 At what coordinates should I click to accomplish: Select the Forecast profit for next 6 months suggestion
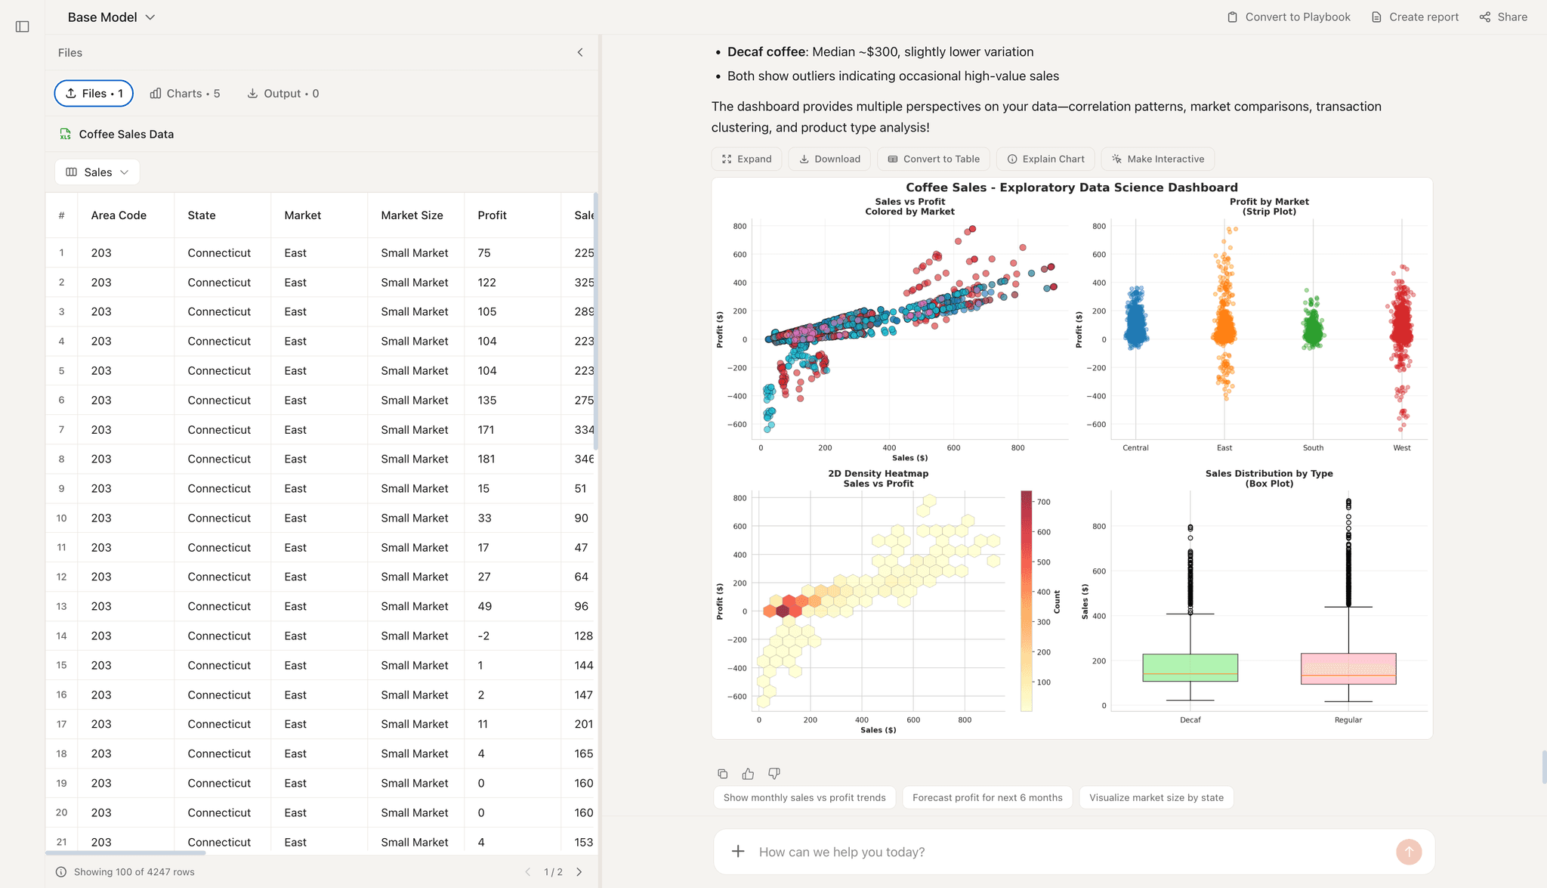click(x=987, y=797)
